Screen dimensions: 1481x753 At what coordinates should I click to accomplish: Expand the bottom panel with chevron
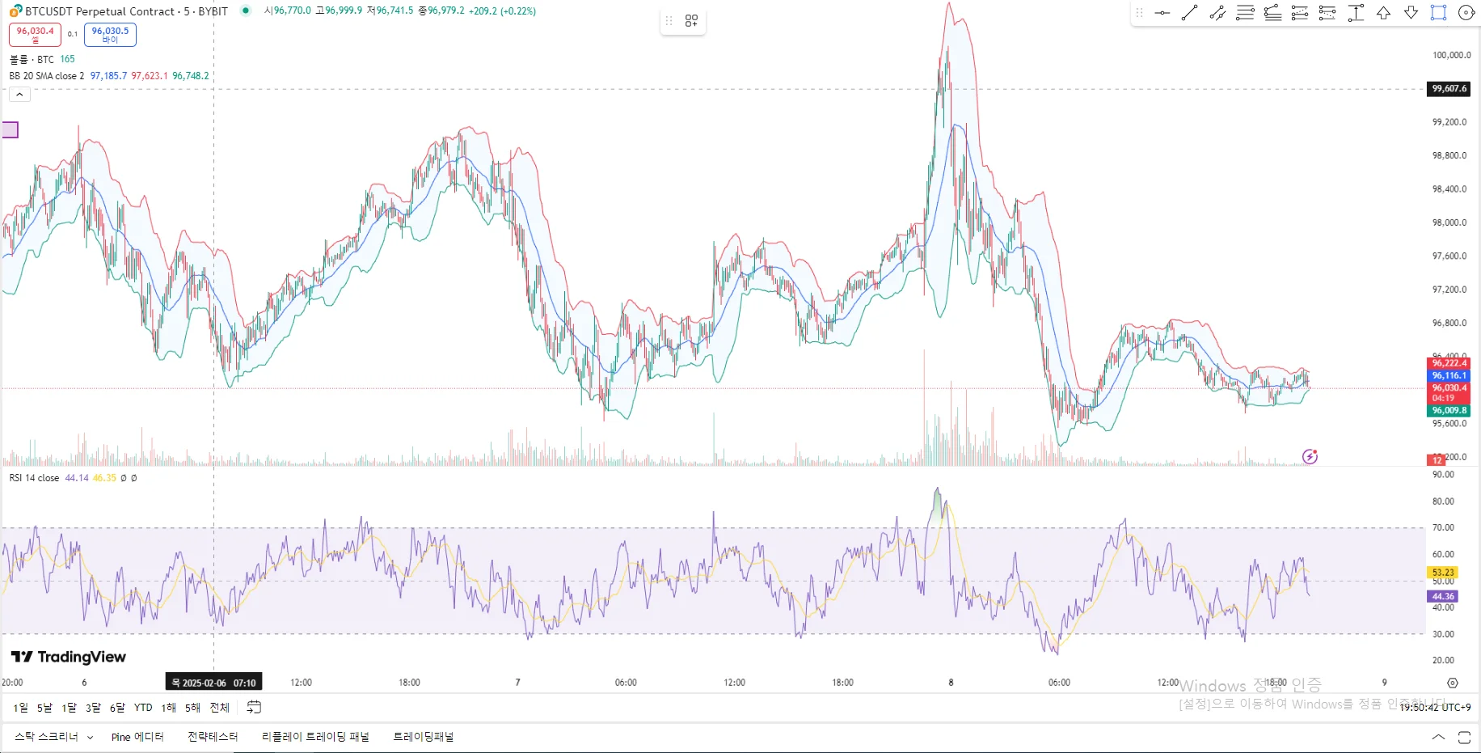pyautogui.click(x=1438, y=737)
